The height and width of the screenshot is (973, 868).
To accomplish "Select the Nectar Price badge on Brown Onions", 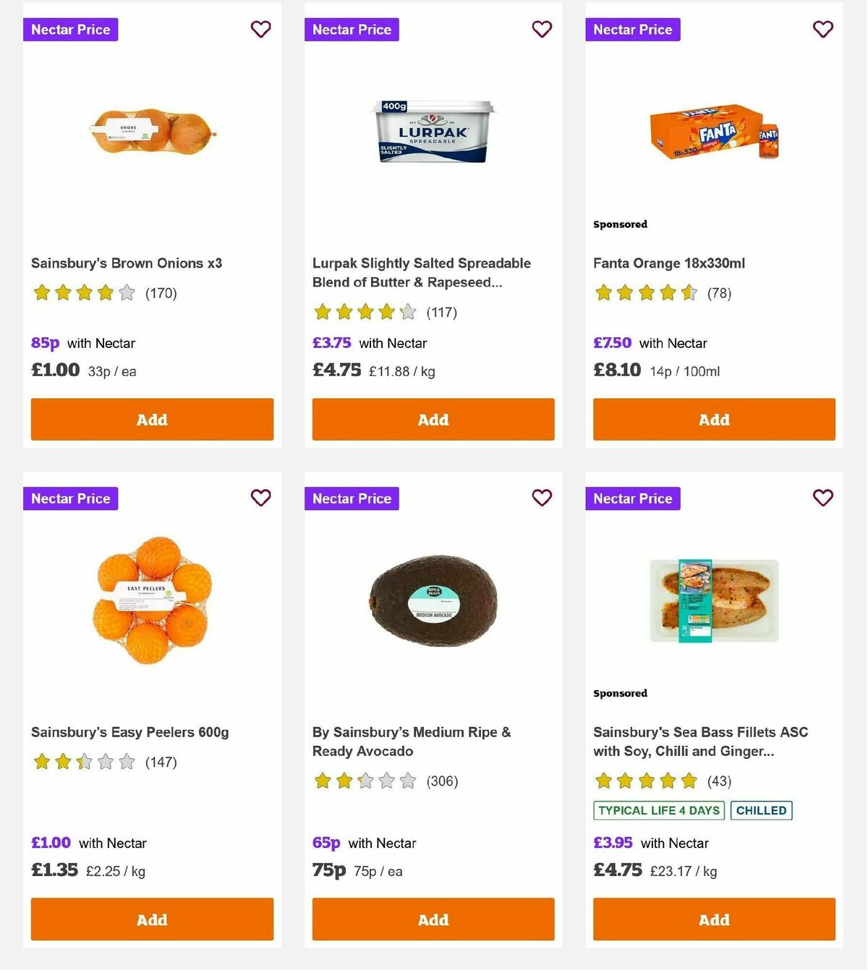I will click(70, 30).
